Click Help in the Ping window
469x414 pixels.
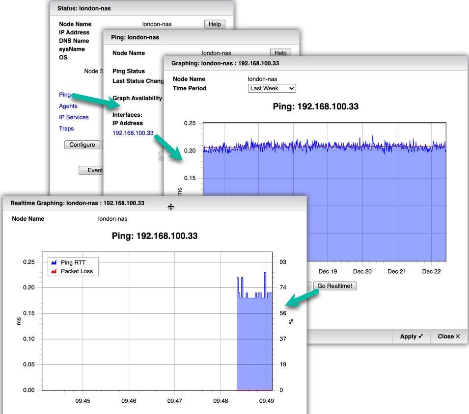pyautogui.click(x=280, y=53)
